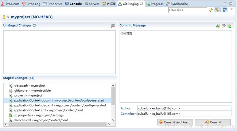
Task: Click the .project file icon
Action: [11, 96]
